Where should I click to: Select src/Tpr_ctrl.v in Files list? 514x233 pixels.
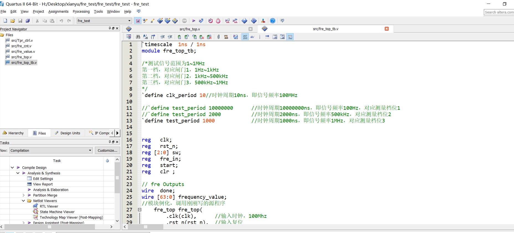[x=22, y=40]
